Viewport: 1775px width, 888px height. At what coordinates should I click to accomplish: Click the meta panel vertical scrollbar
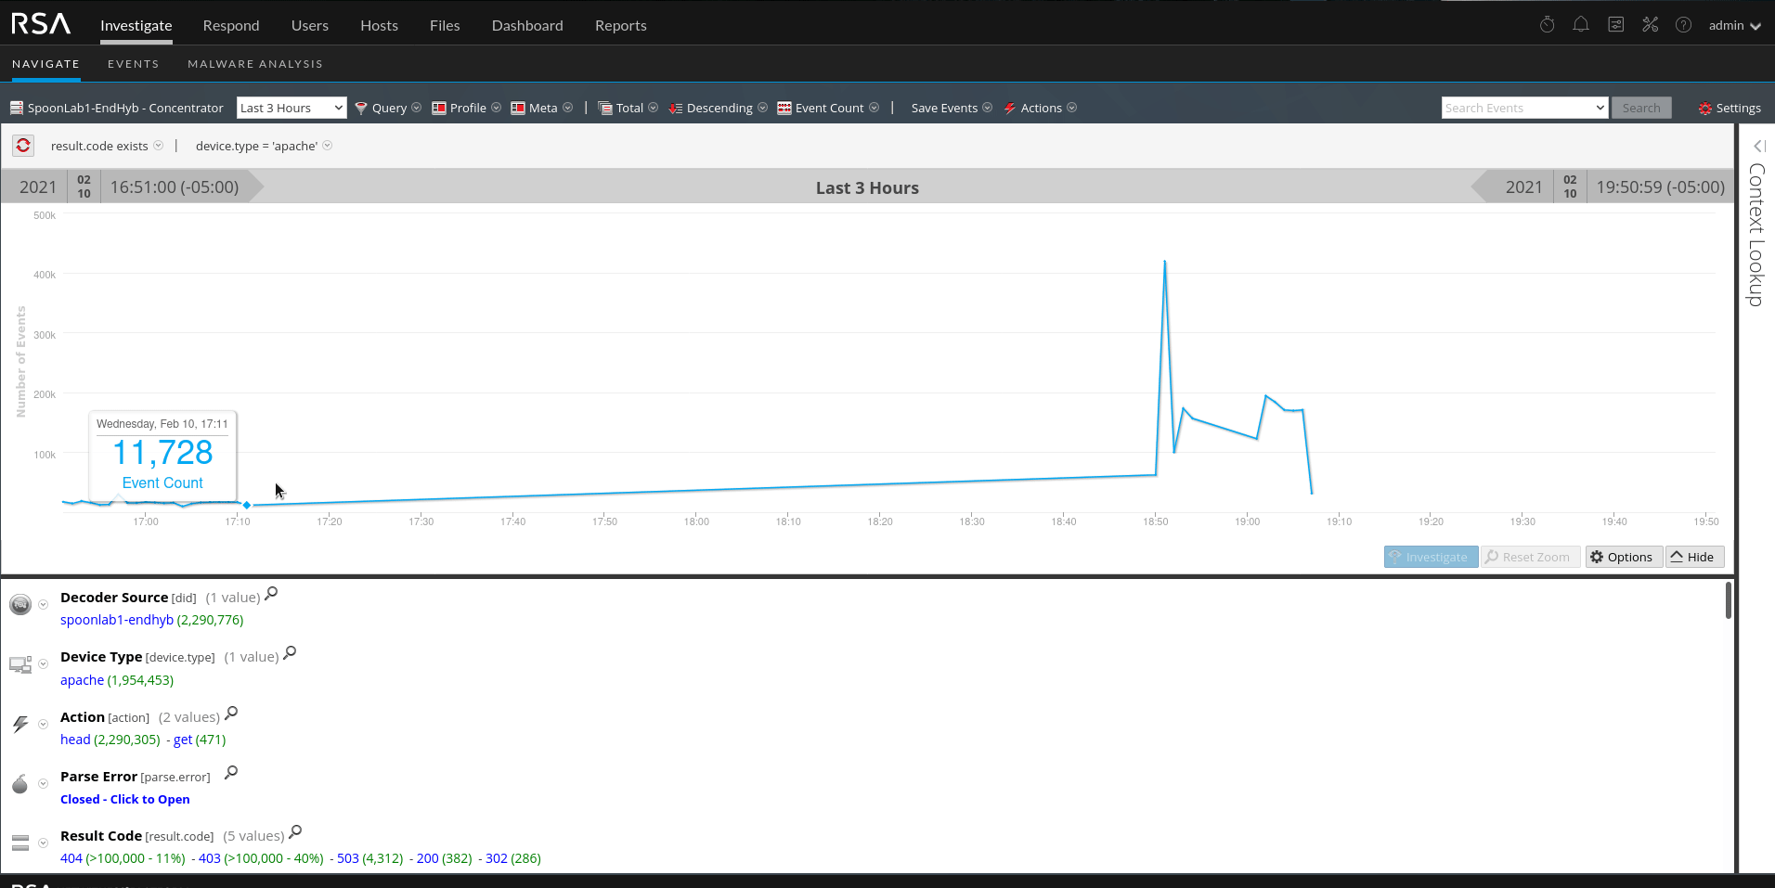click(x=1728, y=600)
